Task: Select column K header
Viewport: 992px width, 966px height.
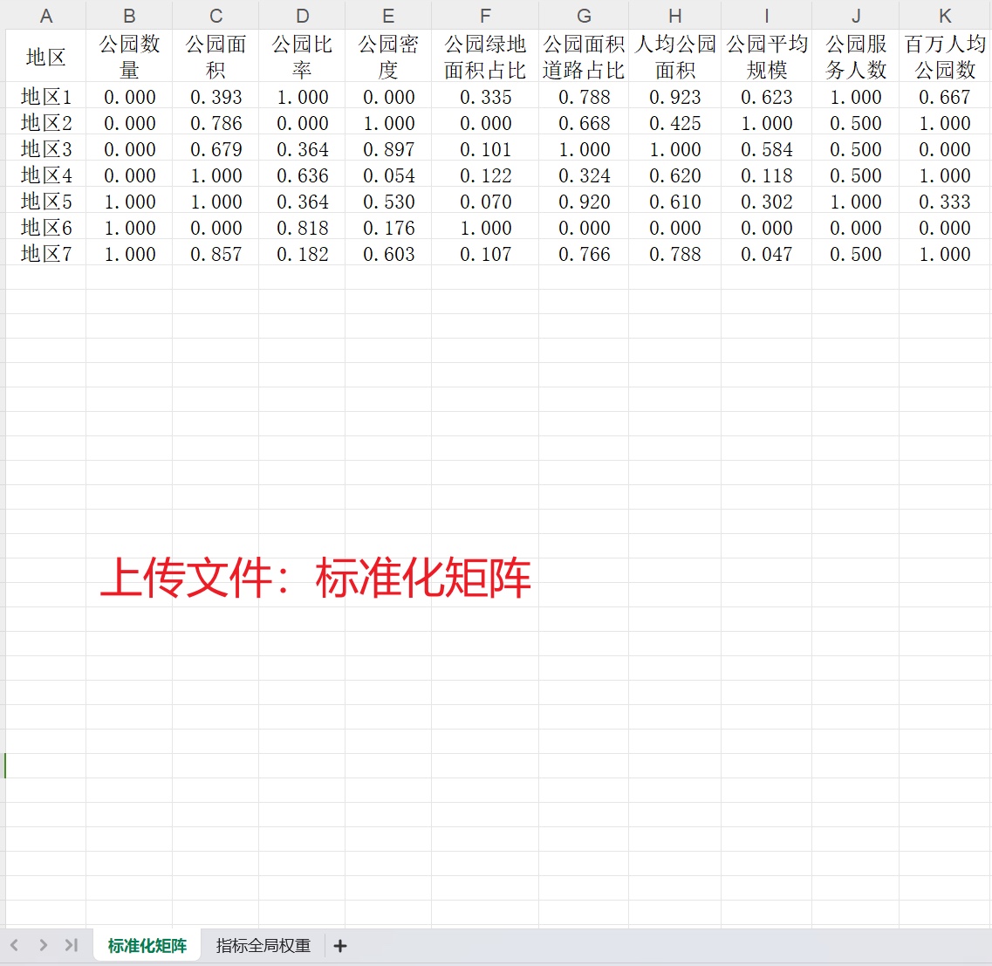Action: pos(945,16)
